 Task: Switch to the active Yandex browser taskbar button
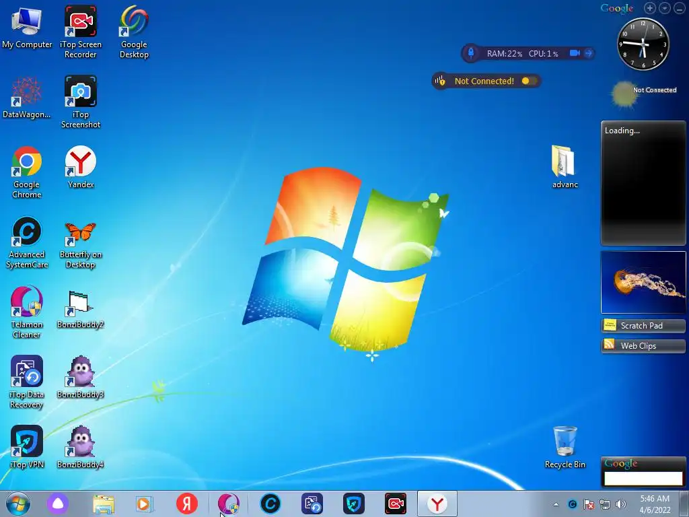pyautogui.click(x=437, y=504)
